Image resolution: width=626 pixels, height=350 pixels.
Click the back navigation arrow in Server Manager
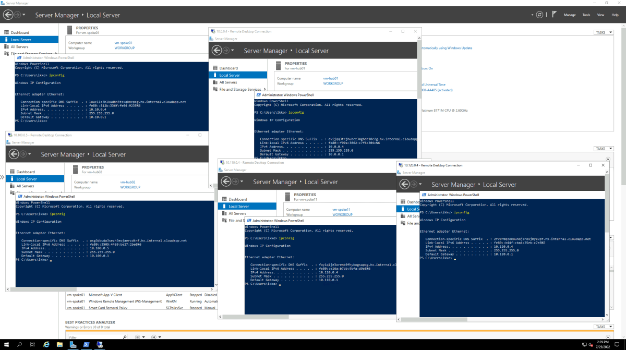click(x=7, y=15)
